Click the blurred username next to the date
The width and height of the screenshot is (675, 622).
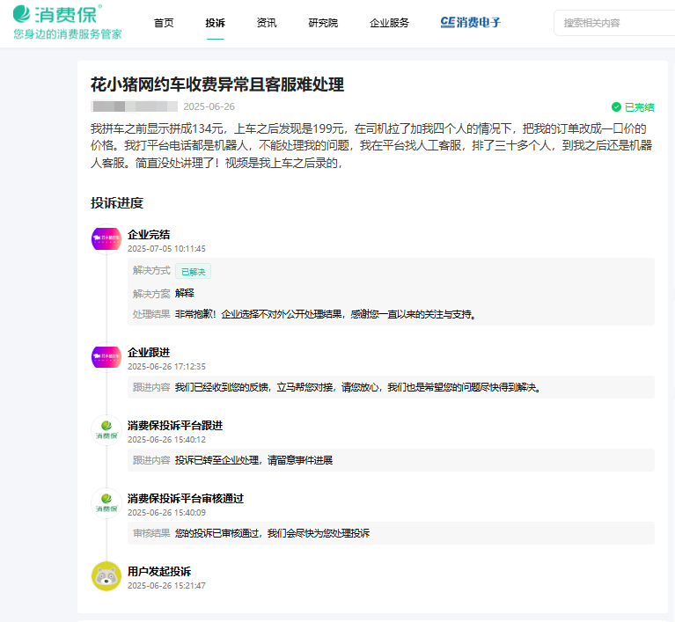coord(135,106)
